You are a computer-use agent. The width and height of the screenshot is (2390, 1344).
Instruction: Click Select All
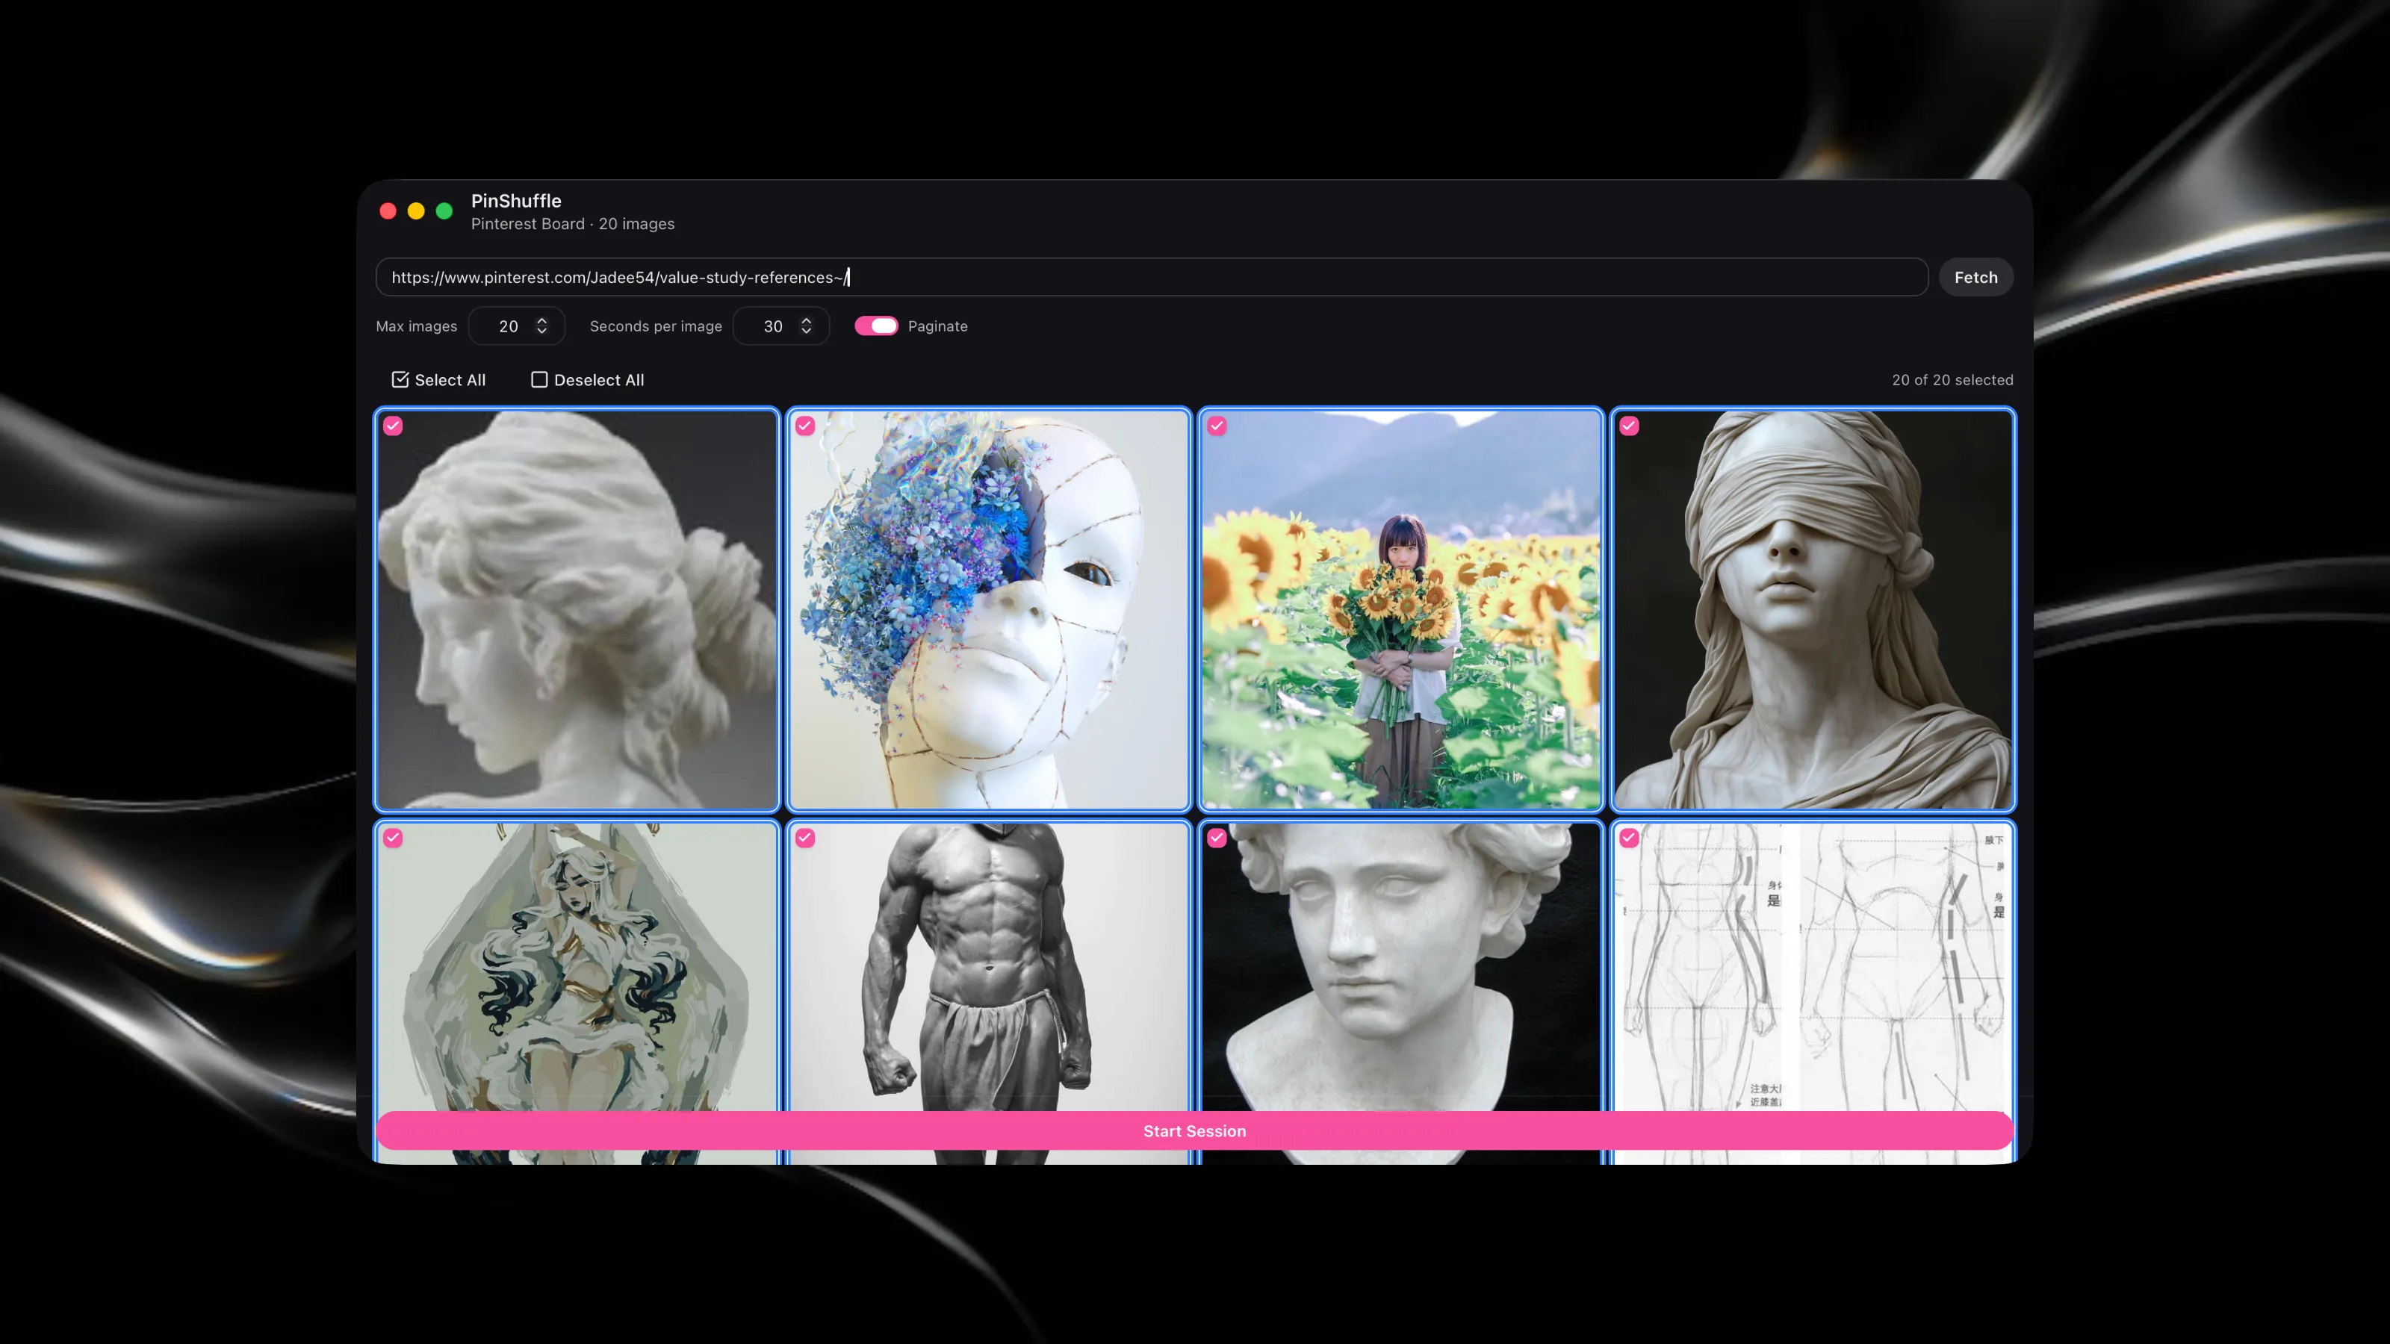439,380
